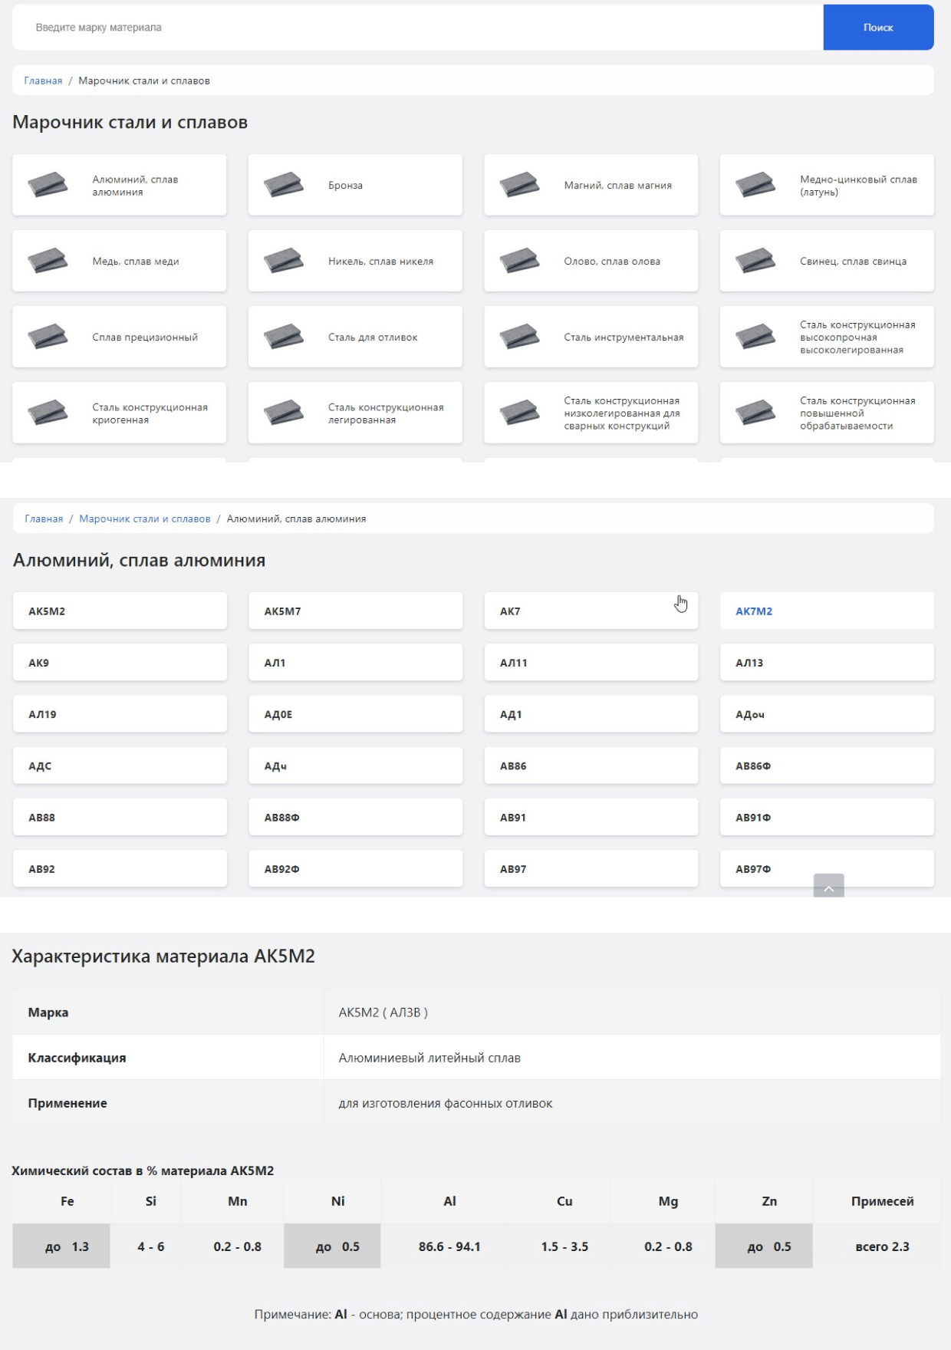
Task: Select the АВ91 alloy grade
Action: [x=591, y=817]
